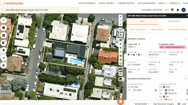Viewport: 188px width, 105px height.
Task: Click the location search pin icon
Action: click(4, 43)
